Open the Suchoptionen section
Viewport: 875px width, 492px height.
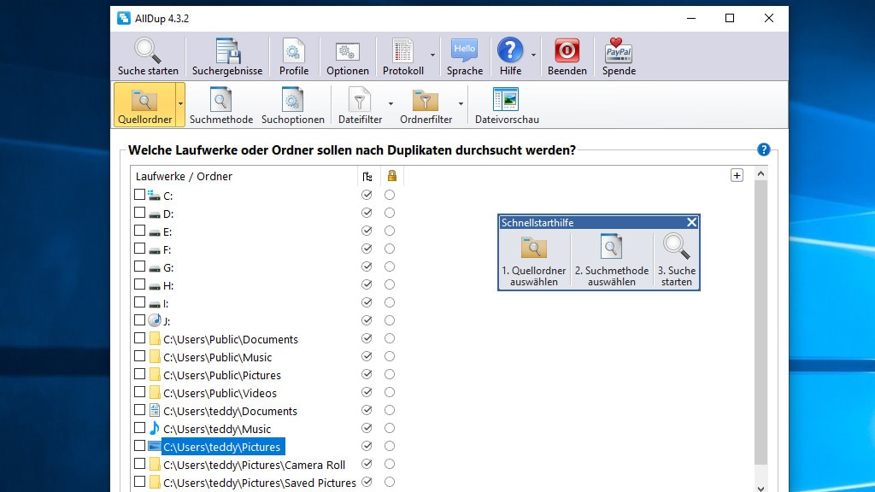pos(293,104)
